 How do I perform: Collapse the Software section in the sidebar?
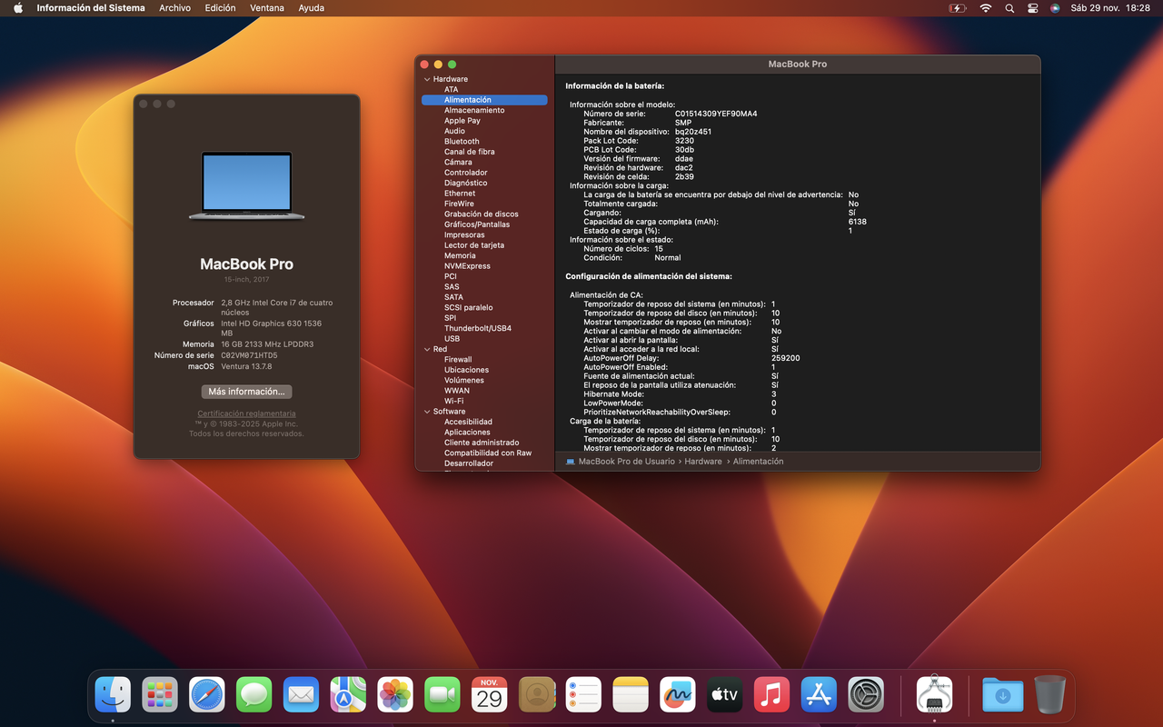click(x=426, y=411)
